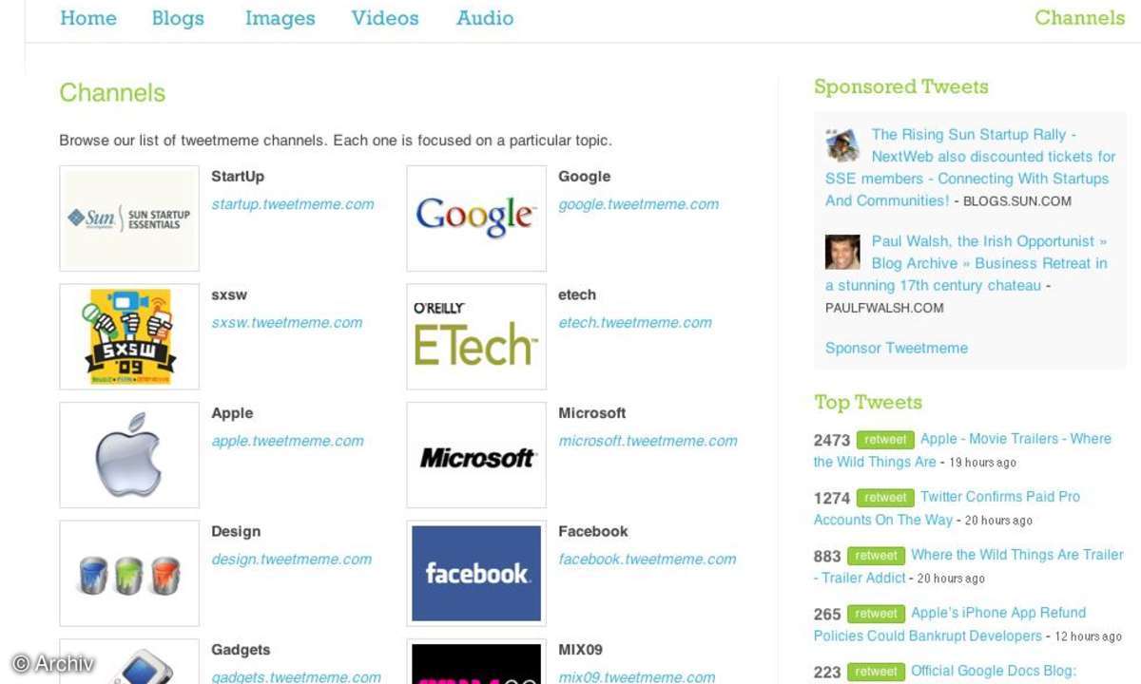Open Apple - Movie Trailers top tweet
Viewport: 1141px width, 684px height.
(962, 450)
